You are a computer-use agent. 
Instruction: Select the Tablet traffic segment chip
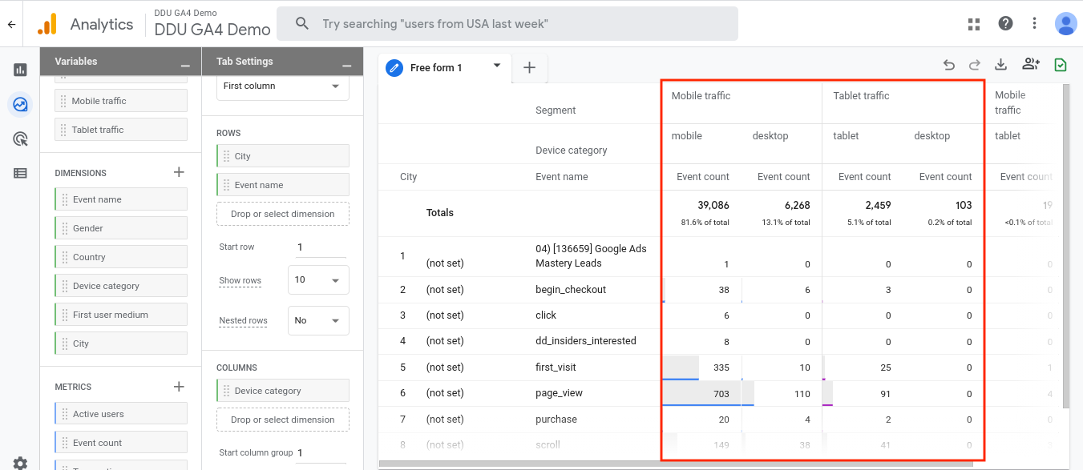tap(121, 130)
